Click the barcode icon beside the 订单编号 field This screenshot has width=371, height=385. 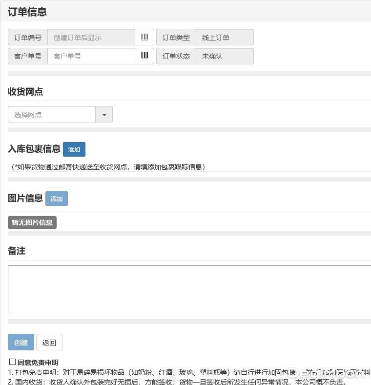tap(144, 38)
